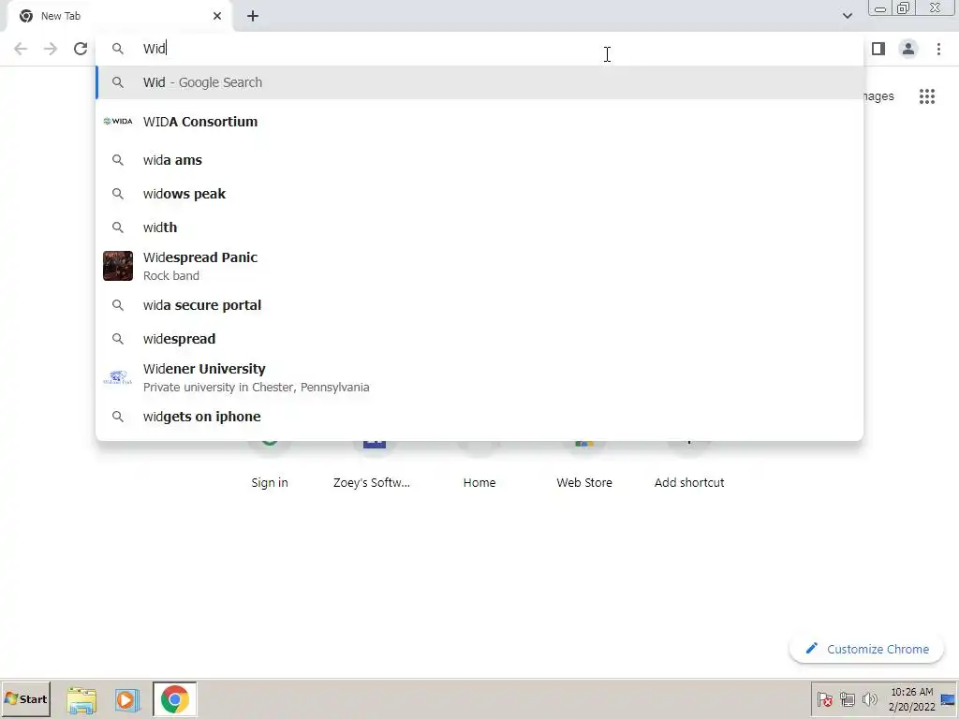Screen dimensions: 959x719
Task: Click the WIDA logo icon
Action: 118,121
